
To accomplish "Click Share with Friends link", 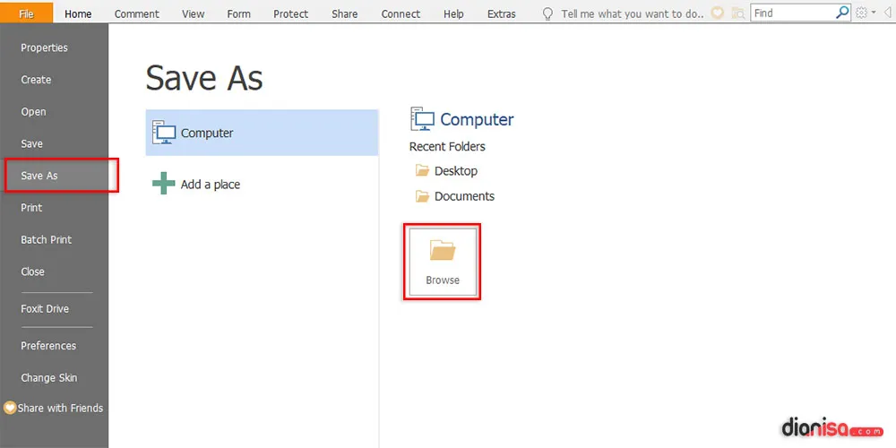I will click(x=60, y=408).
